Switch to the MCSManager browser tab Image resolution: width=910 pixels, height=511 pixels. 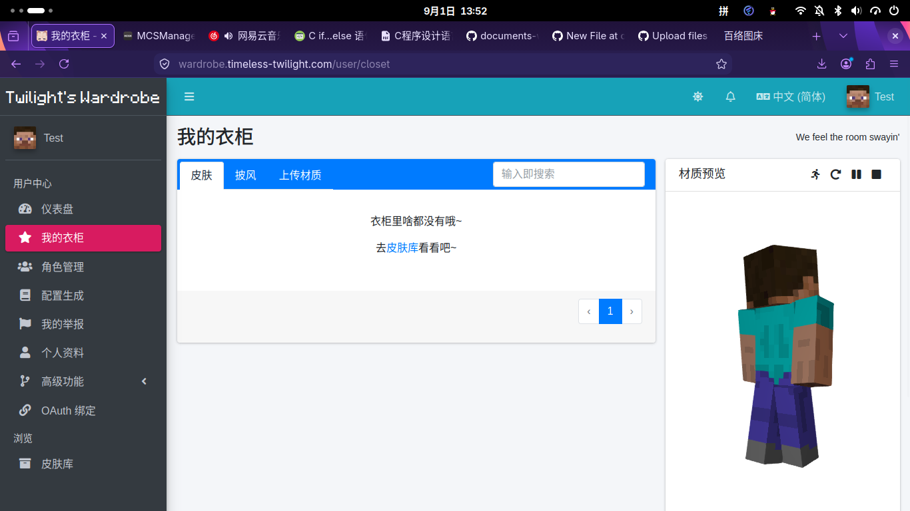(x=159, y=36)
